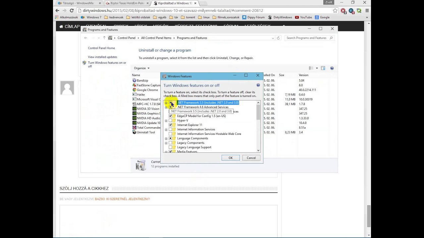Click the Google Chrome icon in program list
Viewport: 424px width, 238px height.
coord(134,90)
